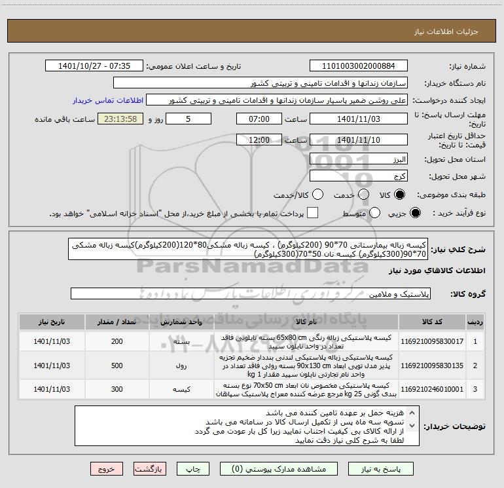Select the کالا/خدمت radio button
504x488 pixels.
317,195
